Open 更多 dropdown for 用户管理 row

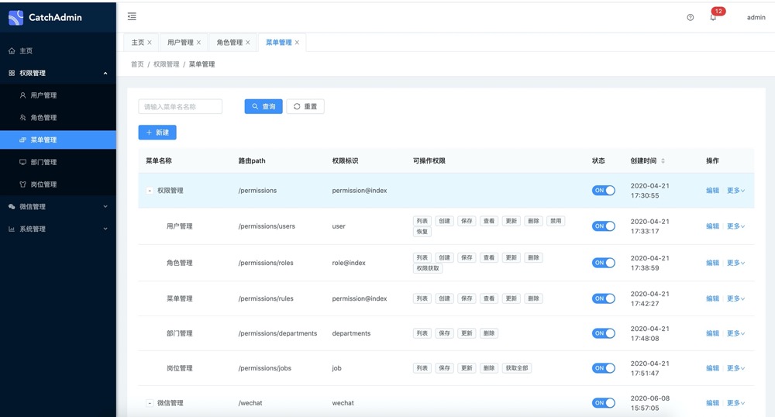(x=735, y=226)
